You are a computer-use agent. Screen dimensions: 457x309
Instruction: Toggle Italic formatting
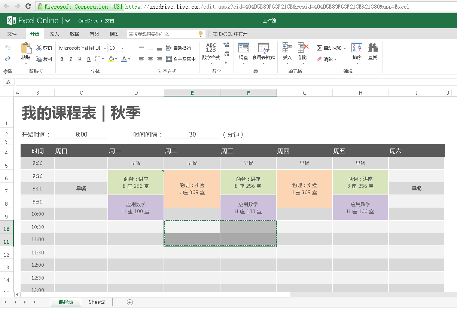pos(71,59)
